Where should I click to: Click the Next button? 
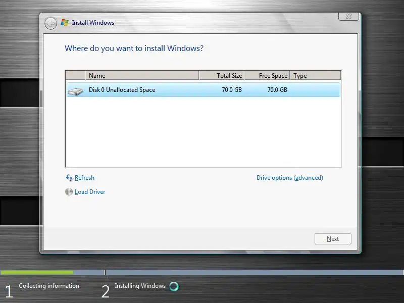click(x=333, y=239)
